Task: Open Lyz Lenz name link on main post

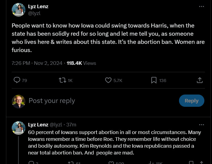Action: (x=38, y=7)
